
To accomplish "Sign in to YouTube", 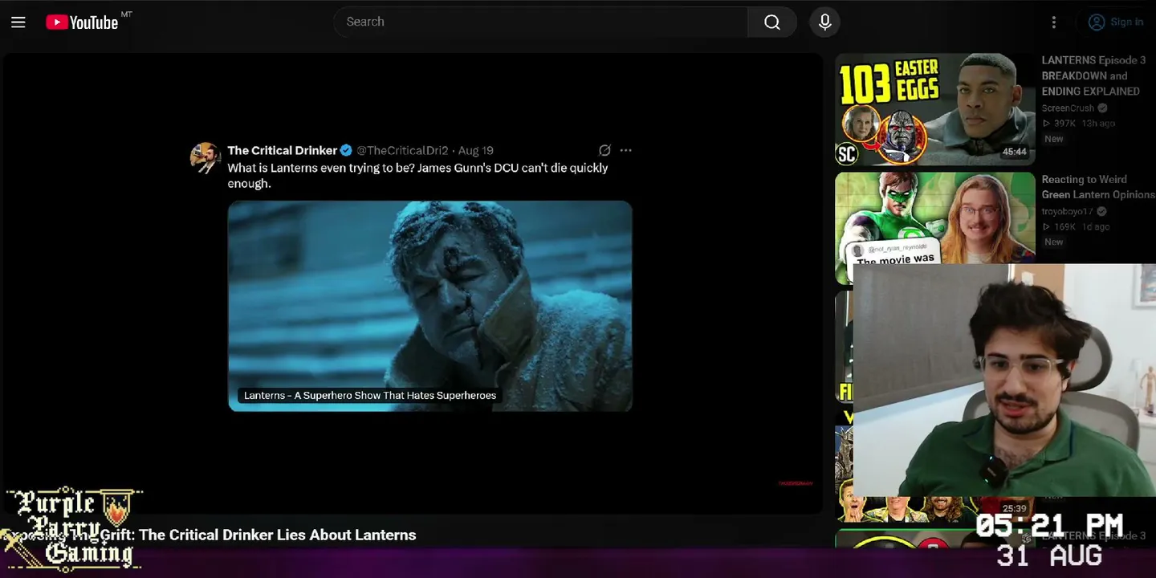I will click(x=1116, y=22).
